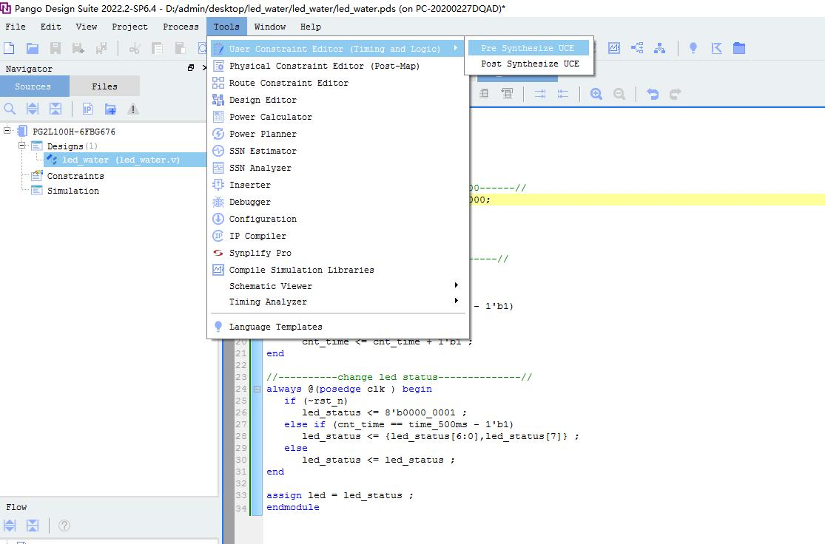Screen dimensions: 825x544
Task: Click the help icon in Flow panel
Action: [x=64, y=525]
